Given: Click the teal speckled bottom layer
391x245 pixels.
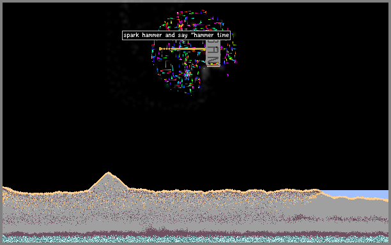Looking at the screenshot, I should [x=195, y=239].
